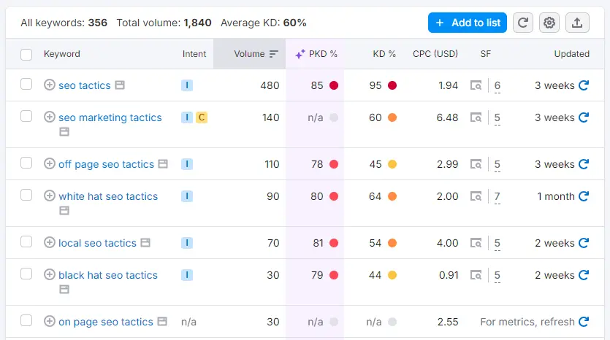
Task: Click red KD dot for seo tactics
Action: point(392,85)
